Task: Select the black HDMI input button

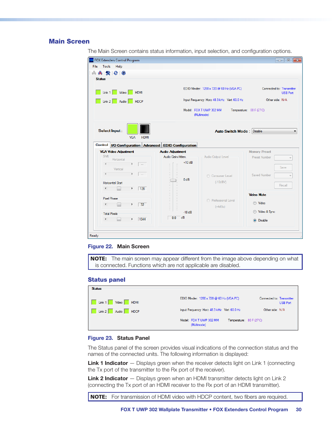Action: click(145, 129)
